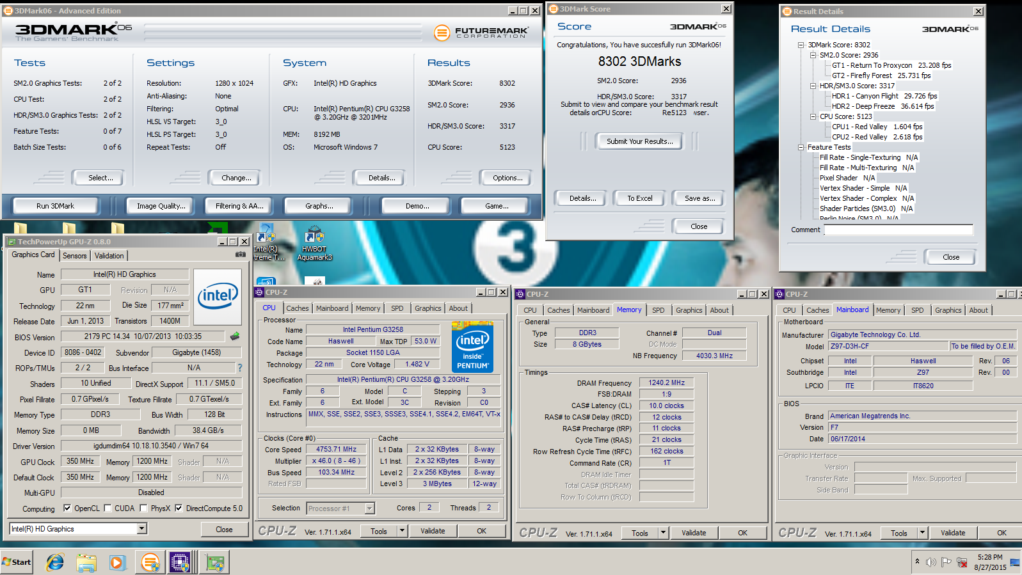Viewport: 1022px width, 575px height.
Task: Click the Game button in 3DMark06
Action: [497, 206]
